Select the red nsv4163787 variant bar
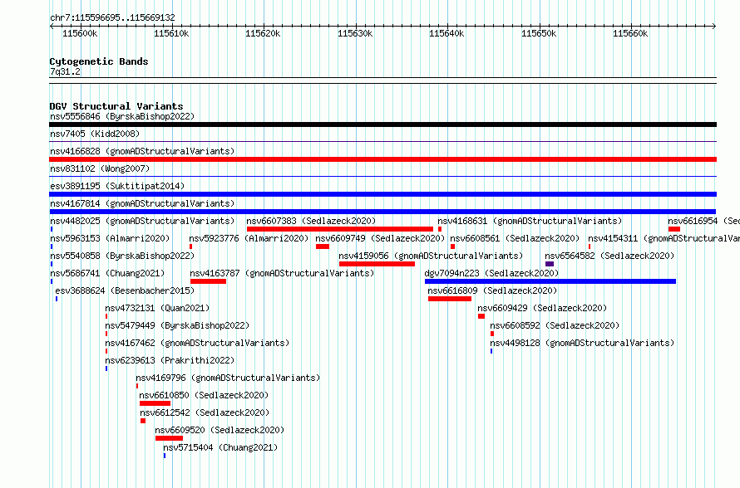The image size is (740, 488). tap(208, 281)
